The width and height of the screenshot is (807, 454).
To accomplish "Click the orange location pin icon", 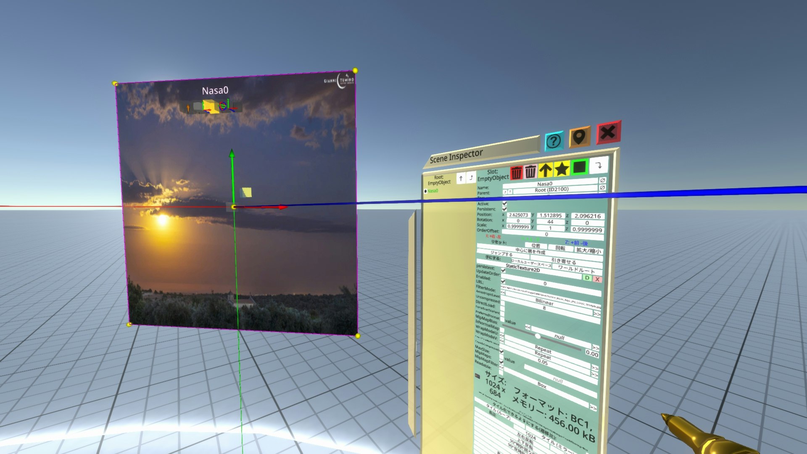I will 580,137.
